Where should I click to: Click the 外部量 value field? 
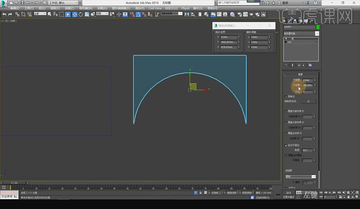pos(308,85)
